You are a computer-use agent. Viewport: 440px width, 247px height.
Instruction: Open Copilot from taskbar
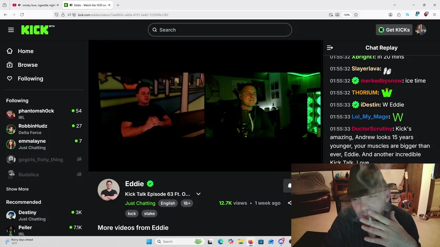[231, 242]
